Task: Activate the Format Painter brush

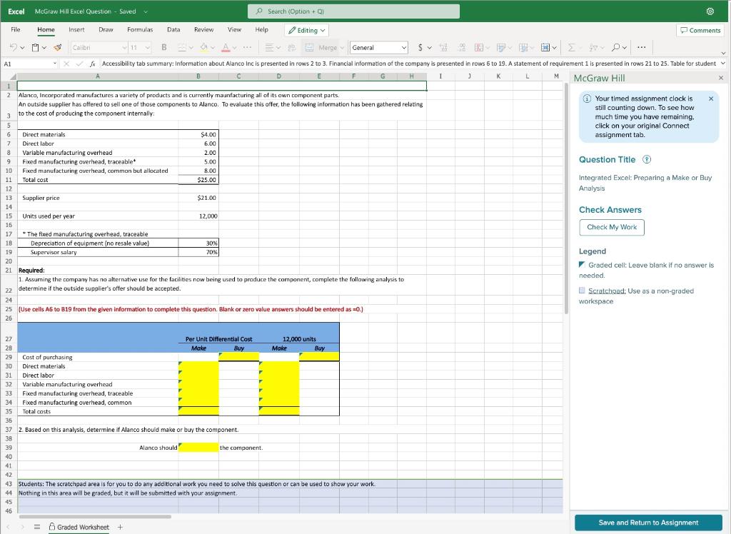Action: [58, 48]
